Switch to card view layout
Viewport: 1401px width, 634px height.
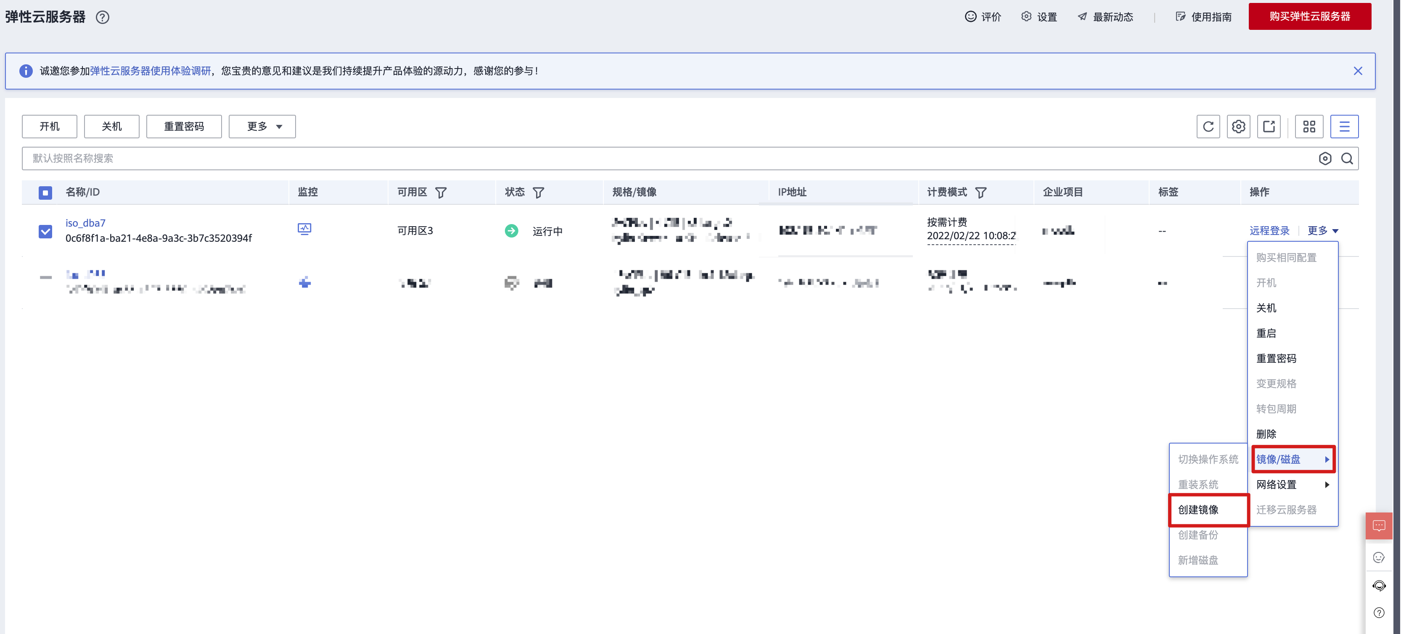point(1309,126)
